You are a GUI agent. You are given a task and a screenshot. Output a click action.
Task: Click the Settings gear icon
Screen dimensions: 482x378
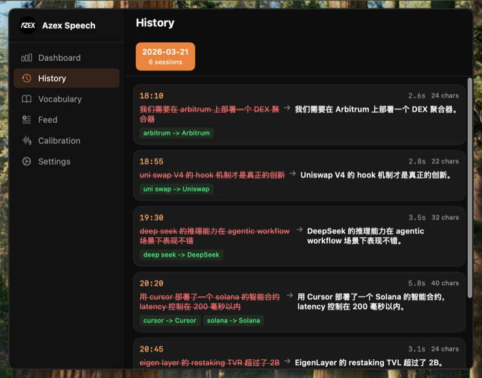[27, 161]
